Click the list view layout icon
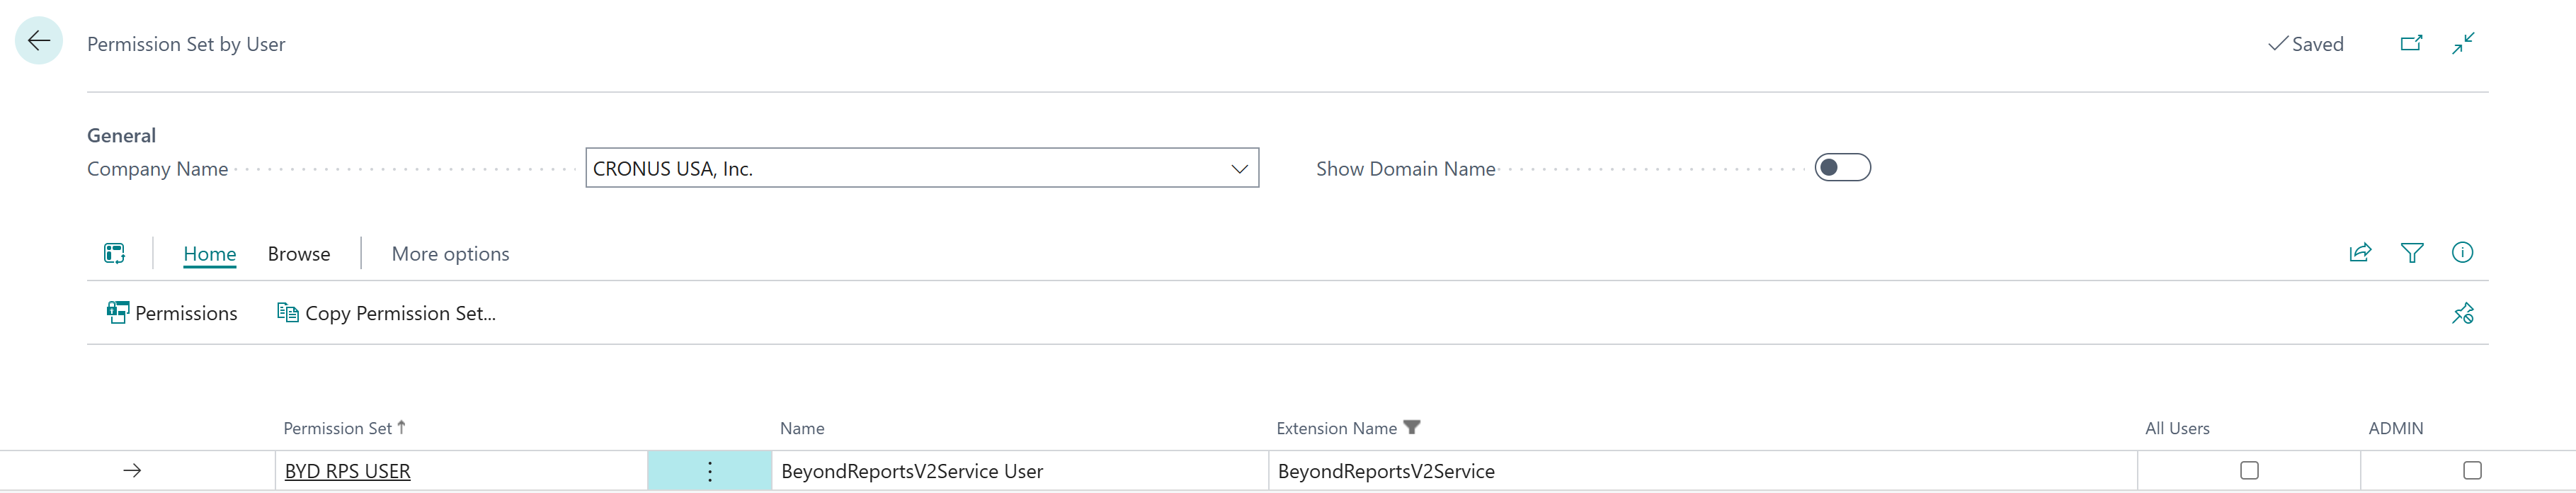The image size is (2576, 493). (115, 254)
